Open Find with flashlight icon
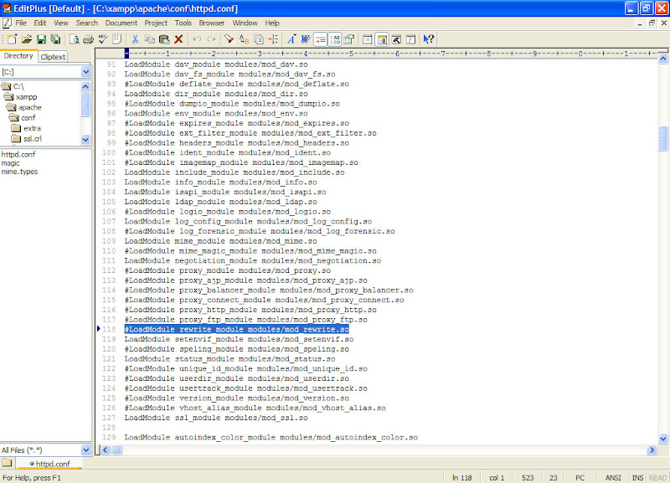Image resolution: width=670 pixels, height=483 pixels. tap(229, 39)
